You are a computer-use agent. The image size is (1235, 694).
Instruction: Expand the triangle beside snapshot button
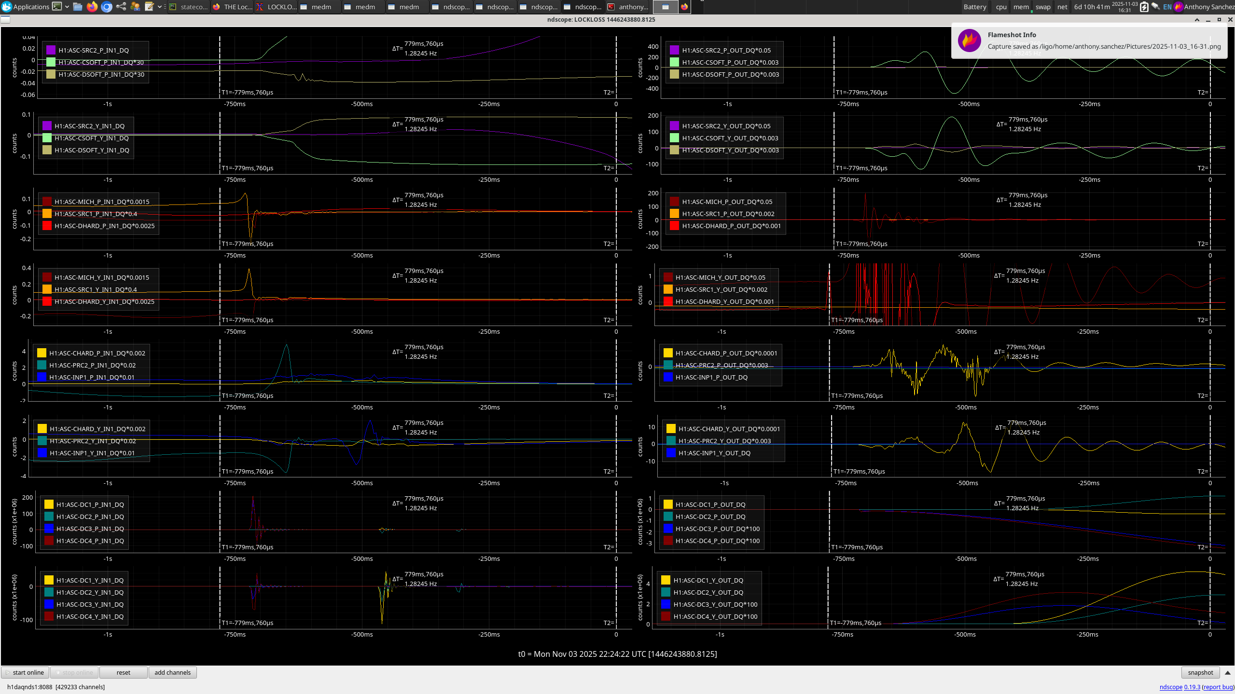click(1227, 672)
